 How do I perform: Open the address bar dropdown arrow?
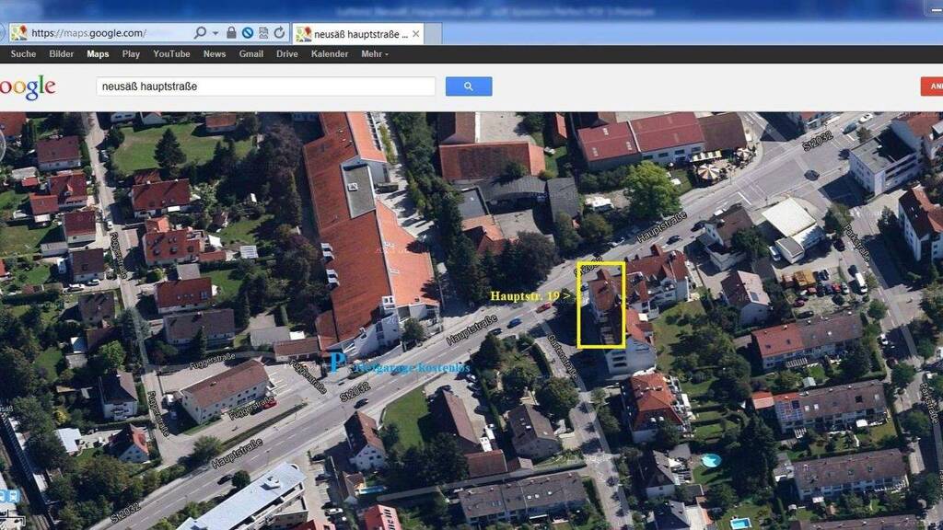point(215,33)
